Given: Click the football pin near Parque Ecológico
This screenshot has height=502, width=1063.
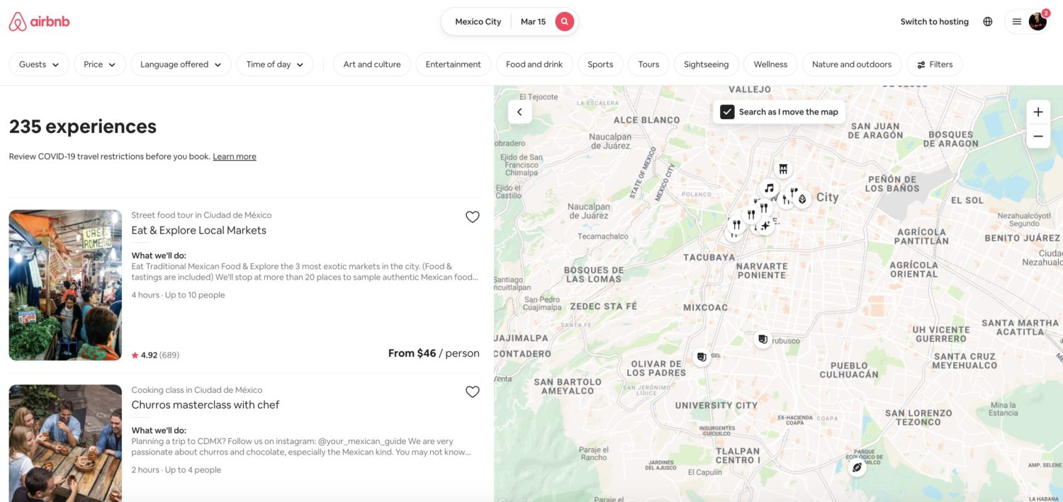Looking at the screenshot, I should tap(855, 467).
